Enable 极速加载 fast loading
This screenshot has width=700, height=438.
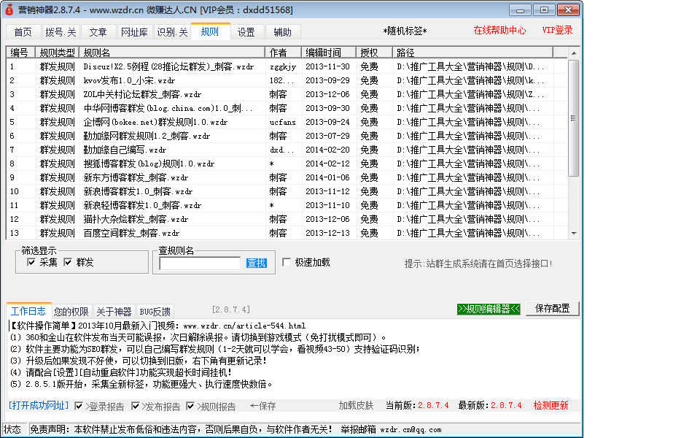(x=287, y=262)
